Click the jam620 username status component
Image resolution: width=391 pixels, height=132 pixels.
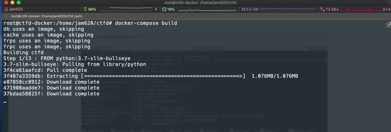(x=13, y=9)
